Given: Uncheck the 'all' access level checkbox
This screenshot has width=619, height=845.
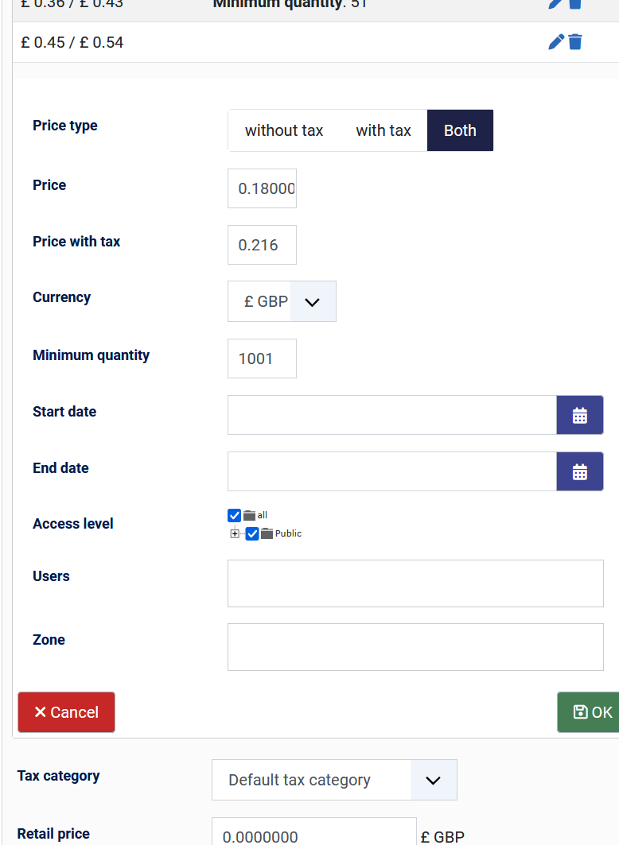Looking at the screenshot, I should (x=234, y=515).
